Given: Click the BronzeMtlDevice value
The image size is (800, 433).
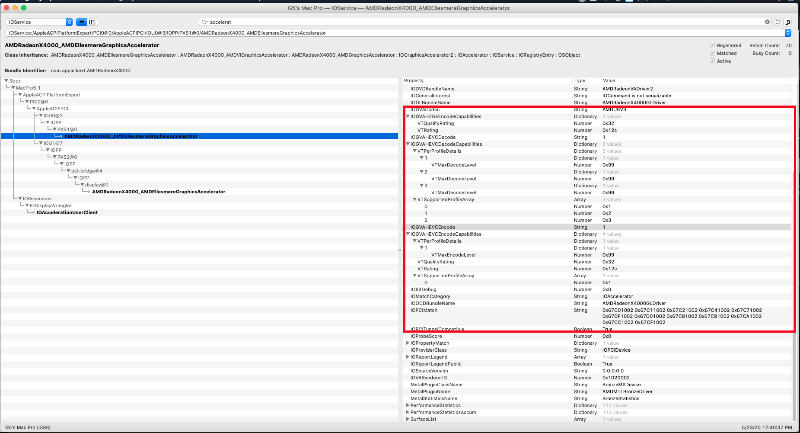Looking at the screenshot, I should [x=622, y=385].
